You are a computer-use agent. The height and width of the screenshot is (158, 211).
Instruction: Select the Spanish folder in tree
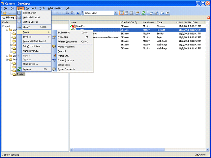[x=20, y=74]
